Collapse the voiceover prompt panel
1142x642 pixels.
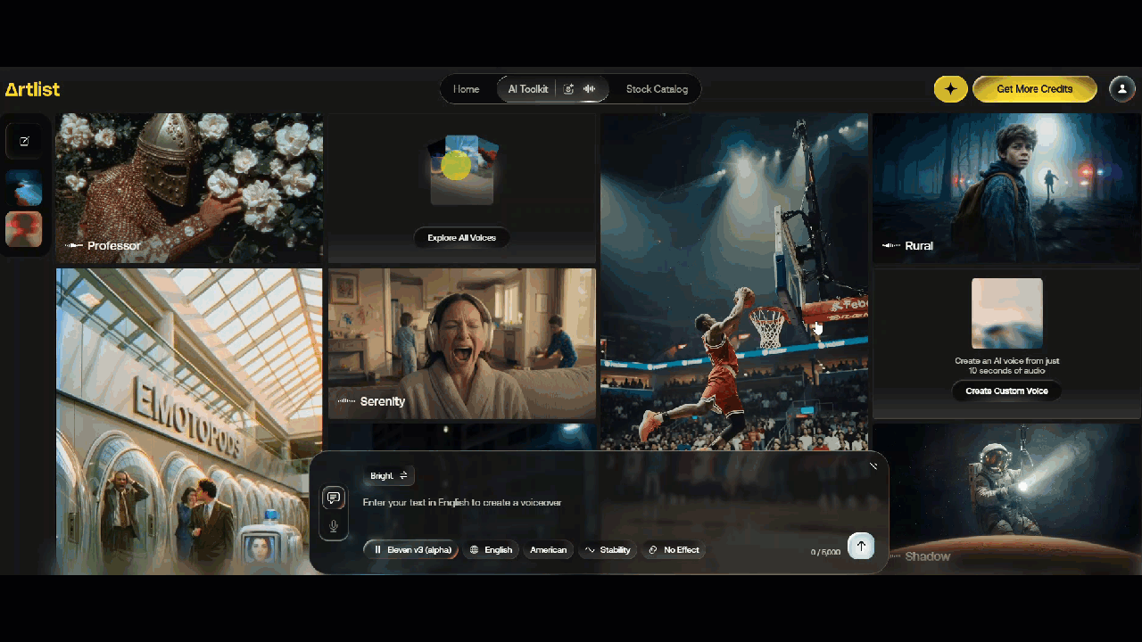point(873,465)
